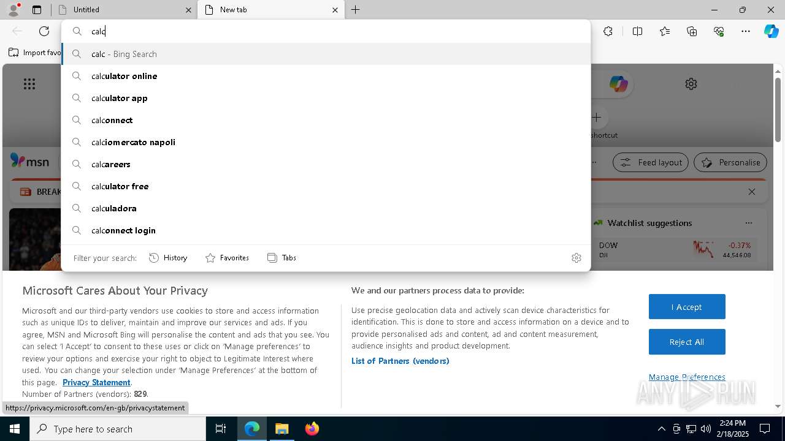Open Copilot icon on new tab page
Viewport: 785px width, 441px height.
click(x=618, y=84)
